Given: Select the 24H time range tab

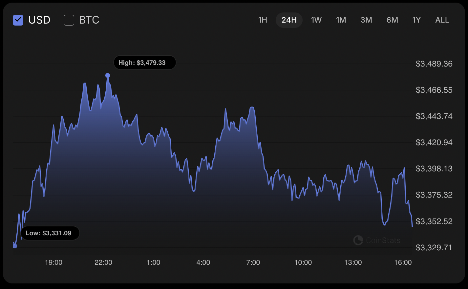Looking at the screenshot, I should [x=289, y=20].
